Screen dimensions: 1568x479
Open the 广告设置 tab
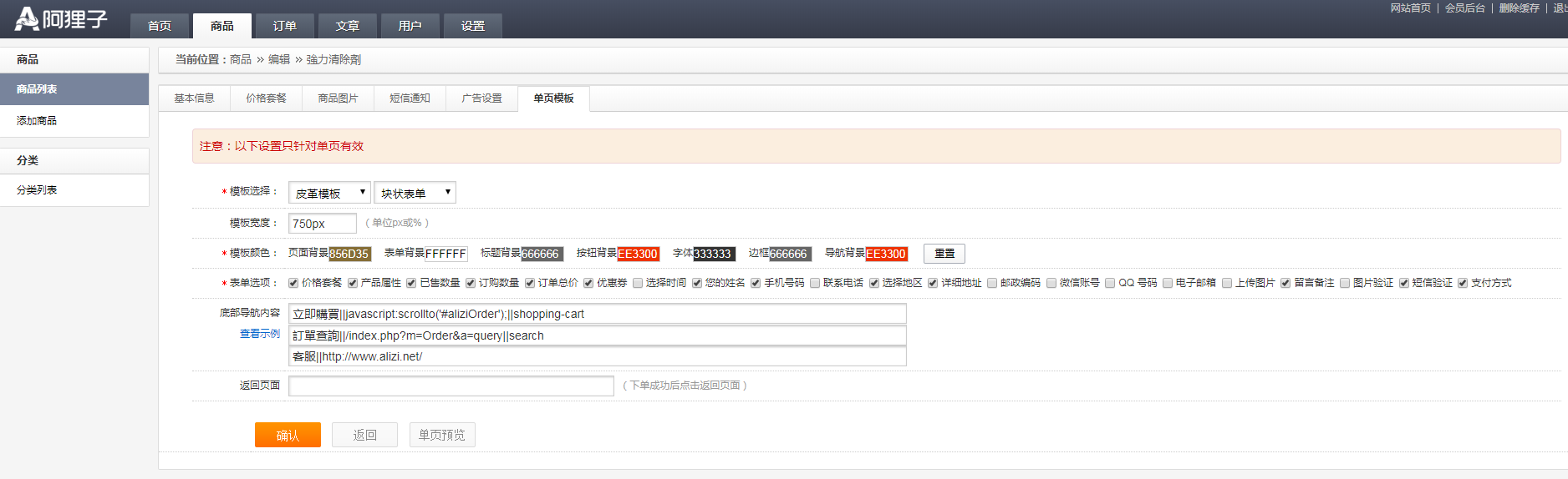click(x=481, y=98)
